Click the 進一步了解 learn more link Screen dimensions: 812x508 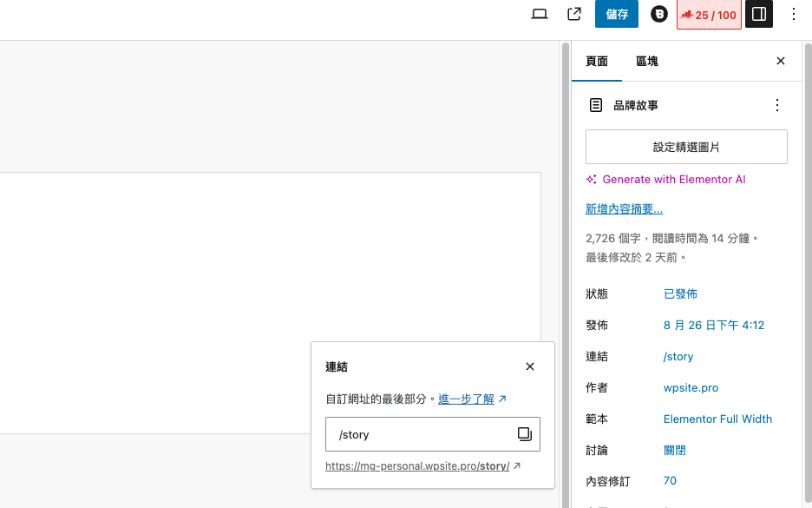tap(466, 398)
